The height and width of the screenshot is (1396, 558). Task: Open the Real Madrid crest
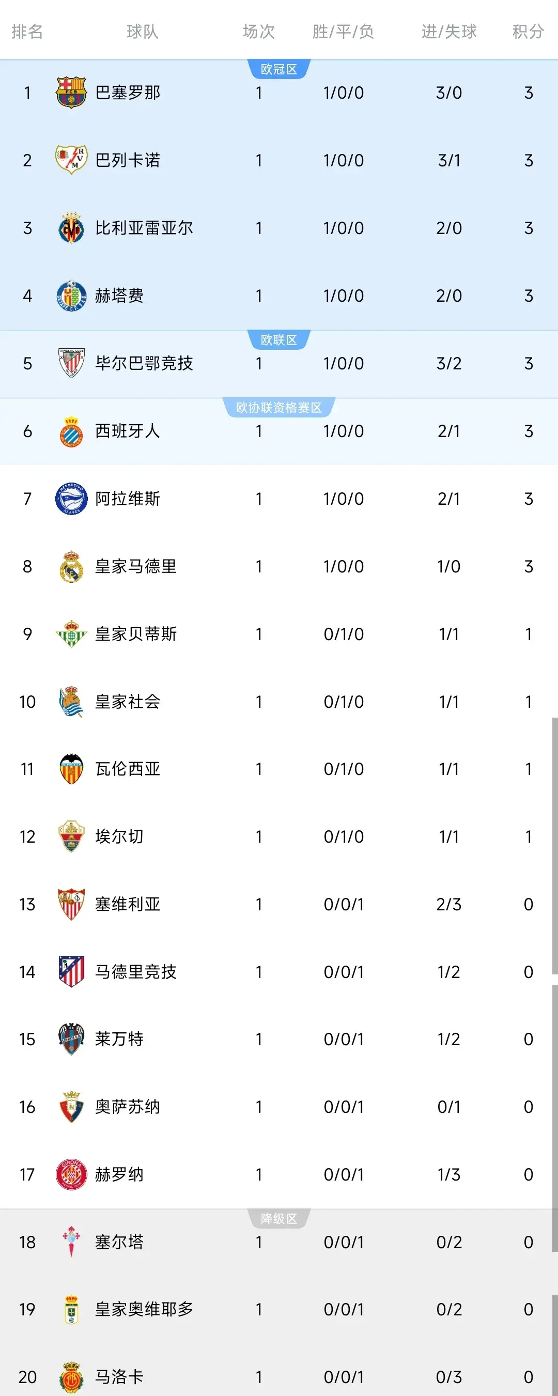coord(71,566)
